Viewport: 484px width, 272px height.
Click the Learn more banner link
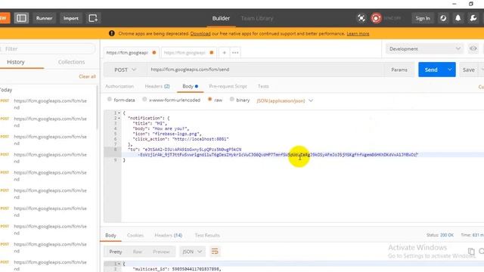tap(358, 33)
